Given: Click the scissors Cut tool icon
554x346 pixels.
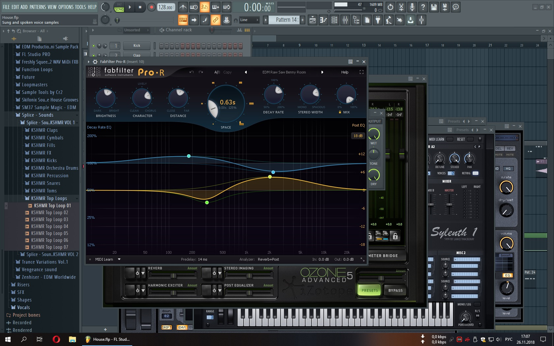Looking at the screenshot, I should [x=401, y=7].
